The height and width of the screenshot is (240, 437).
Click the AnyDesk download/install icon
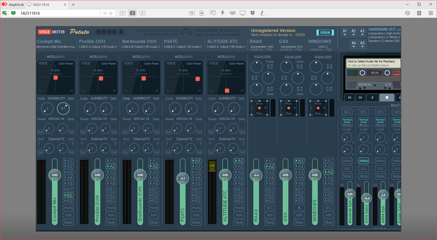point(419,13)
